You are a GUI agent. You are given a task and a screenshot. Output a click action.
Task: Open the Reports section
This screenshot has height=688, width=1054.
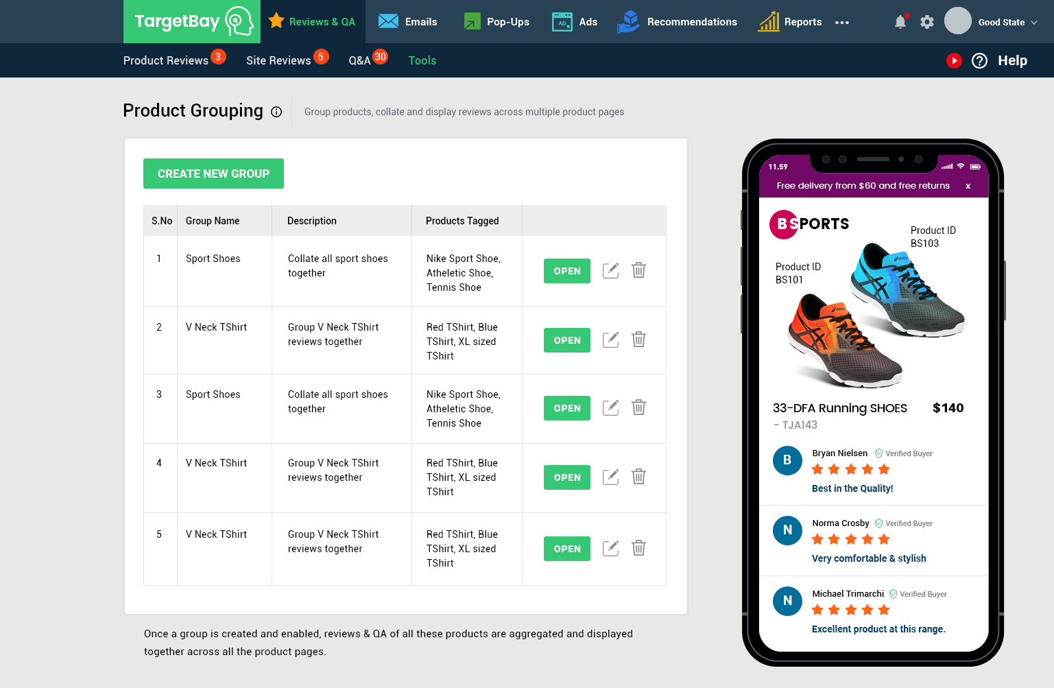[x=790, y=22]
